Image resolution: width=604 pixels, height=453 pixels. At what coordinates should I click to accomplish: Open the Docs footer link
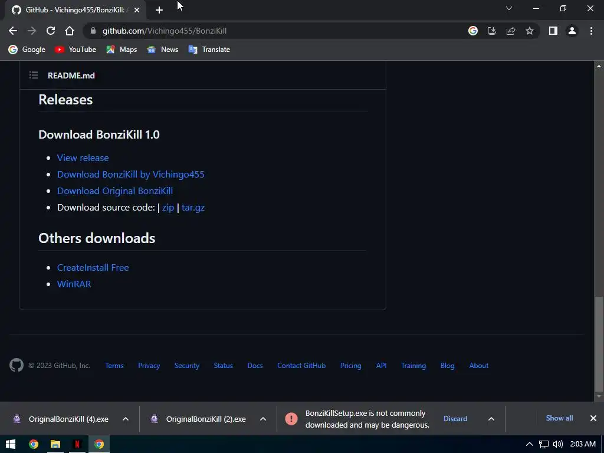pos(255,366)
